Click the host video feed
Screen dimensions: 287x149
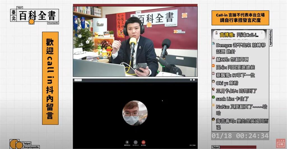(x=135, y=41)
